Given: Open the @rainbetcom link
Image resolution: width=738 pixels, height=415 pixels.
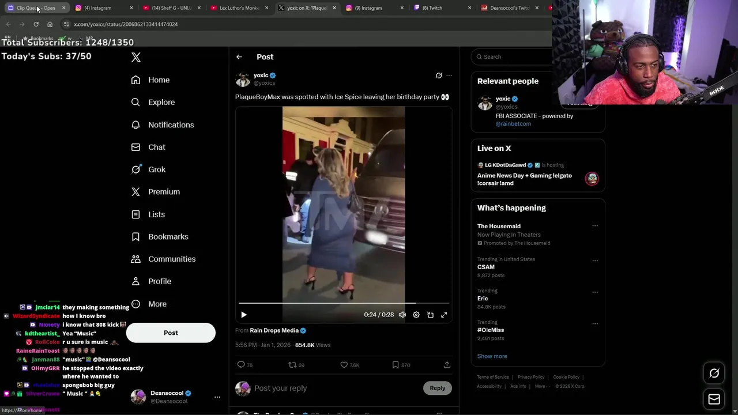Looking at the screenshot, I should pos(513,123).
